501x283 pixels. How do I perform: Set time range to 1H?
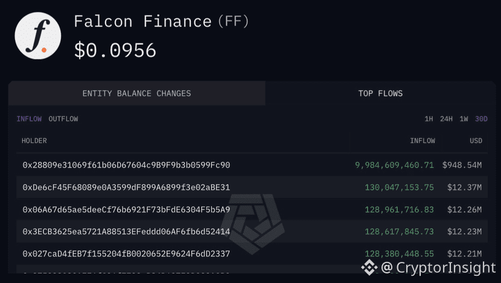coord(429,119)
